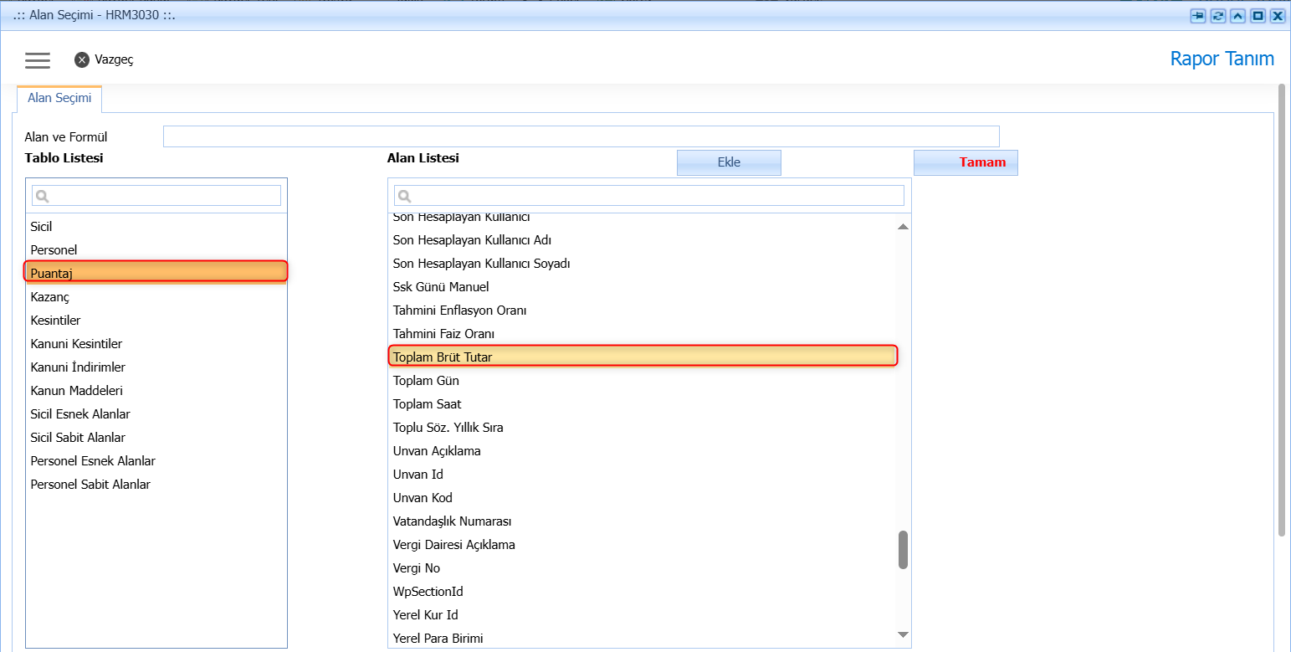The image size is (1291, 652).
Task: Select the Ssk Günü Manuel field
Action: coord(643,287)
